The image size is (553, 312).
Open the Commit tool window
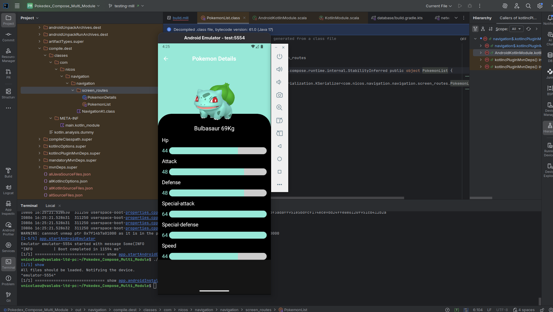pyautogui.click(x=8, y=37)
